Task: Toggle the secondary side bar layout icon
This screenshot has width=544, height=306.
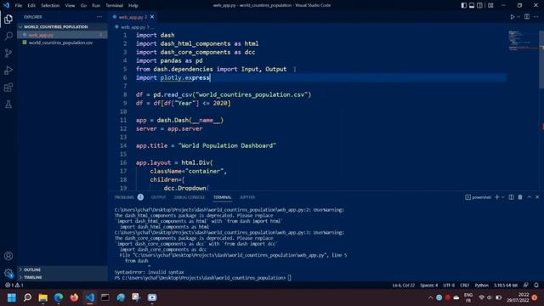Action: tap(479, 6)
